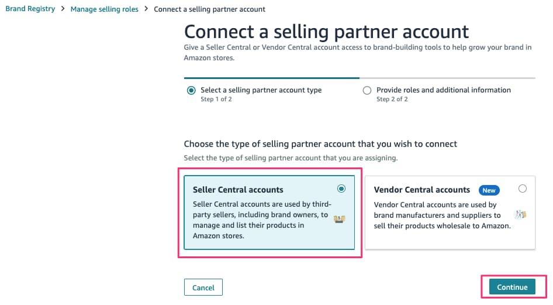Click the chevron after Manage selling roles
This screenshot has height=305, width=553.
(x=146, y=8)
